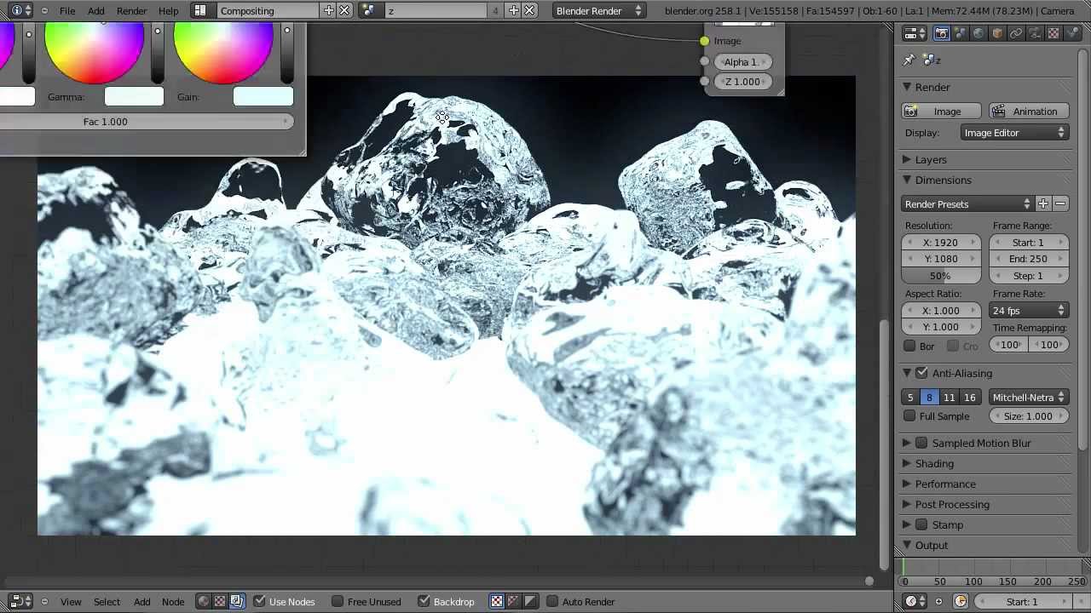Enable the Free Unused checkbox

click(x=338, y=601)
